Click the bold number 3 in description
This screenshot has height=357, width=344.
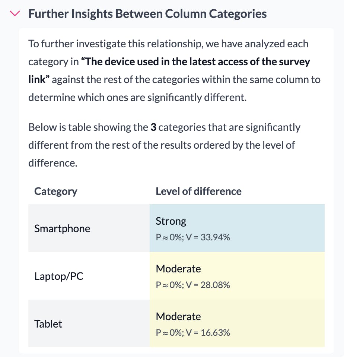[x=153, y=127]
